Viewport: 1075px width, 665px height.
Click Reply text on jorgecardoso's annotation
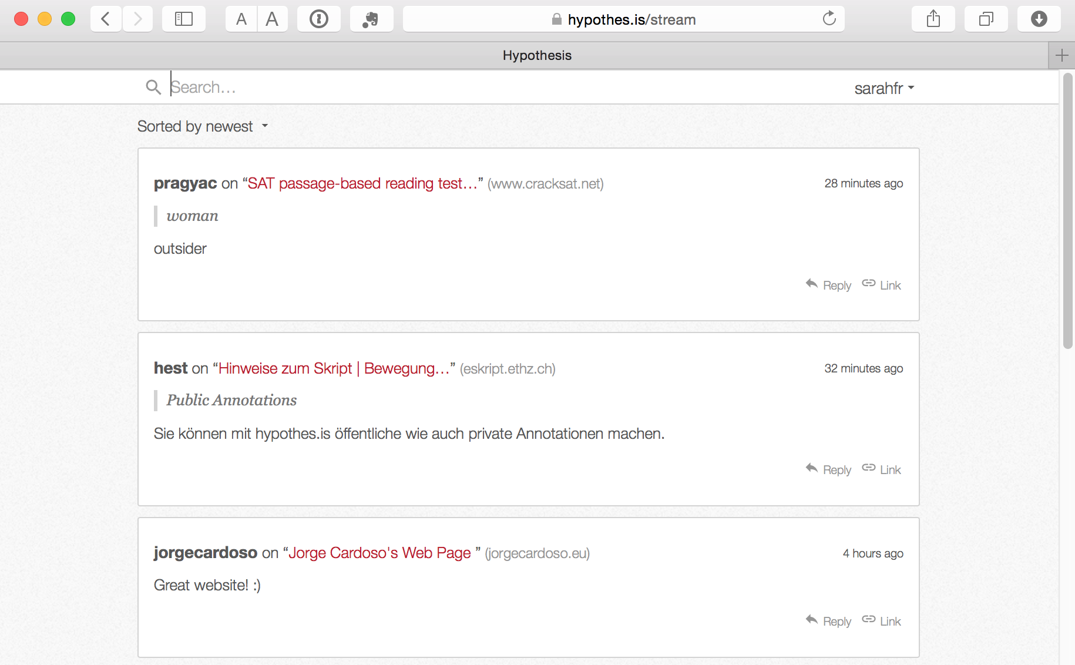coord(837,622)
